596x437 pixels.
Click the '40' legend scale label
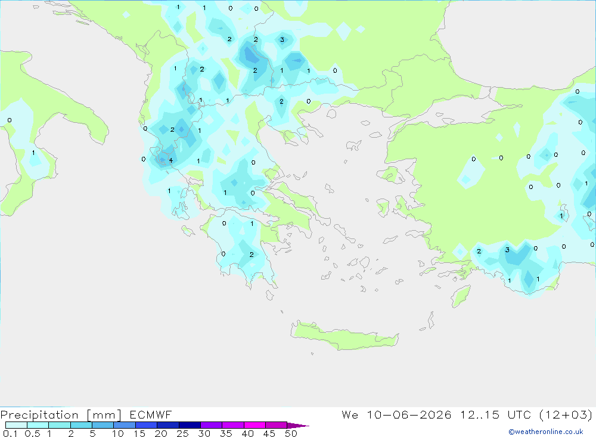click(x=247, y=433)
